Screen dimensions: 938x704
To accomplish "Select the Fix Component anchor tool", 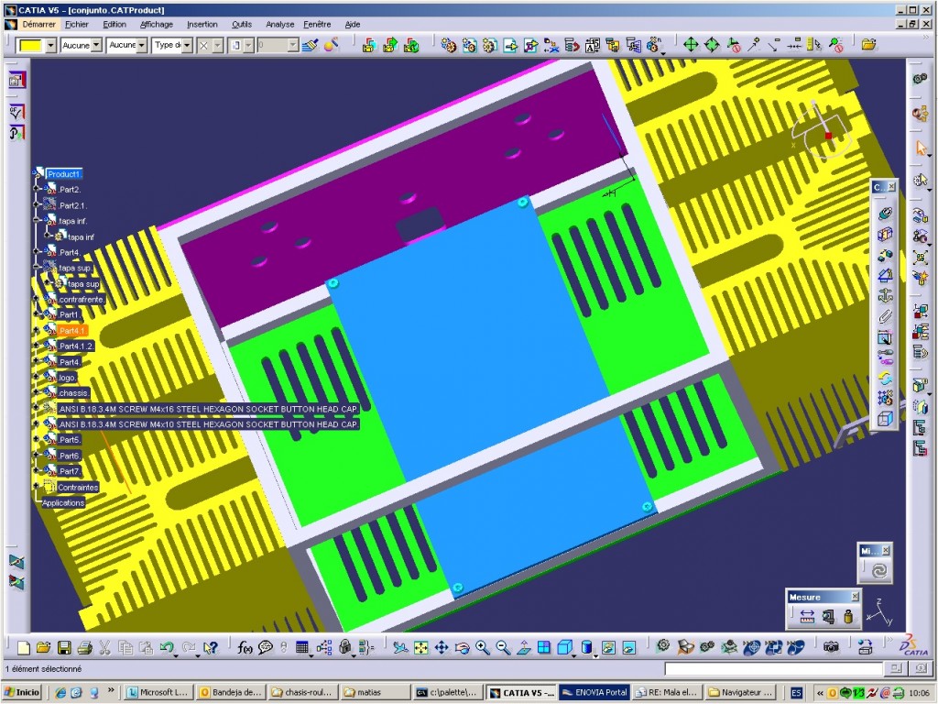I will pyautogui.click(x=886, y=296).
